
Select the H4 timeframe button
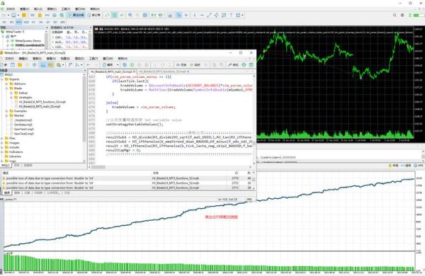click(x=40, y=22)
